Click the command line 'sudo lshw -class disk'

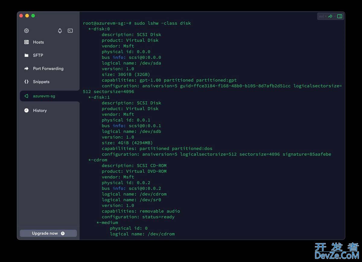tap(163, 23)
